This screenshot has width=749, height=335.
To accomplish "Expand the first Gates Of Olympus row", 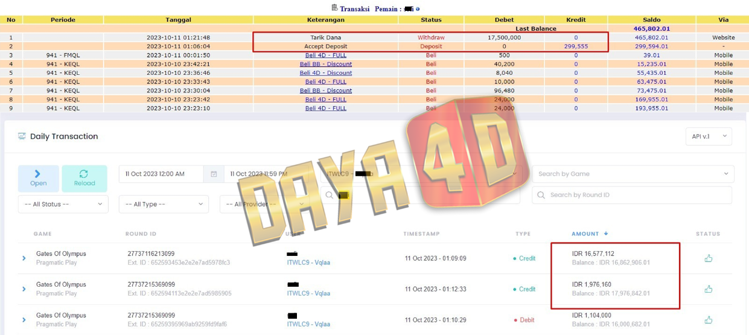I will click(x=24, y=258).
